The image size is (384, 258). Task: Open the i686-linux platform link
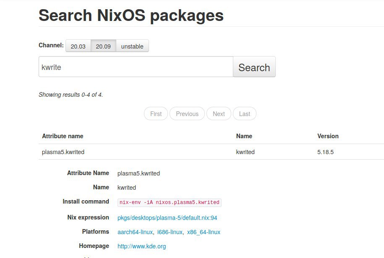click(170, 232)
